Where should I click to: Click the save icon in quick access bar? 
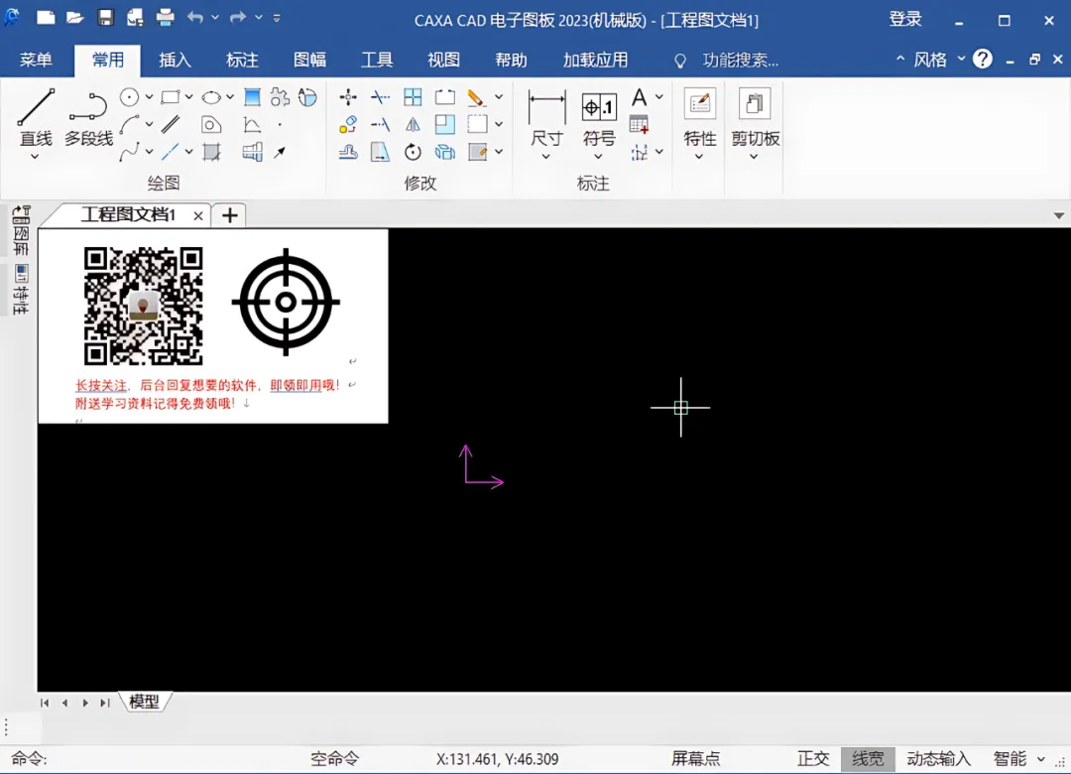[x=105, y=17]
